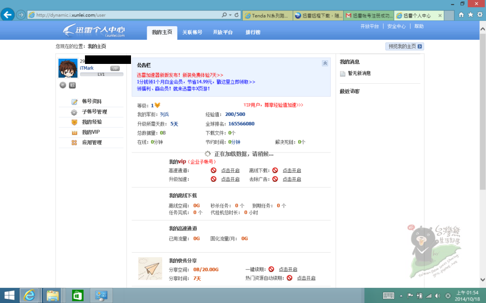The image size is (486, 303).
Task: Click 点击开启 for 一键续期
Action: tap(288, 269)
